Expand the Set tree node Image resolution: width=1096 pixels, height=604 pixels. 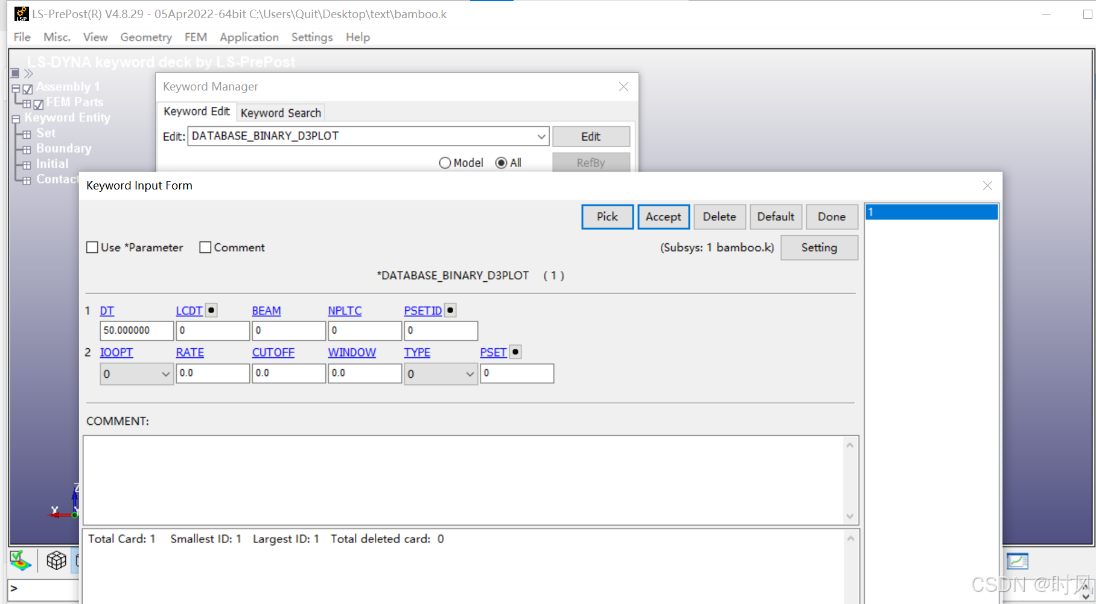(27, 135)
